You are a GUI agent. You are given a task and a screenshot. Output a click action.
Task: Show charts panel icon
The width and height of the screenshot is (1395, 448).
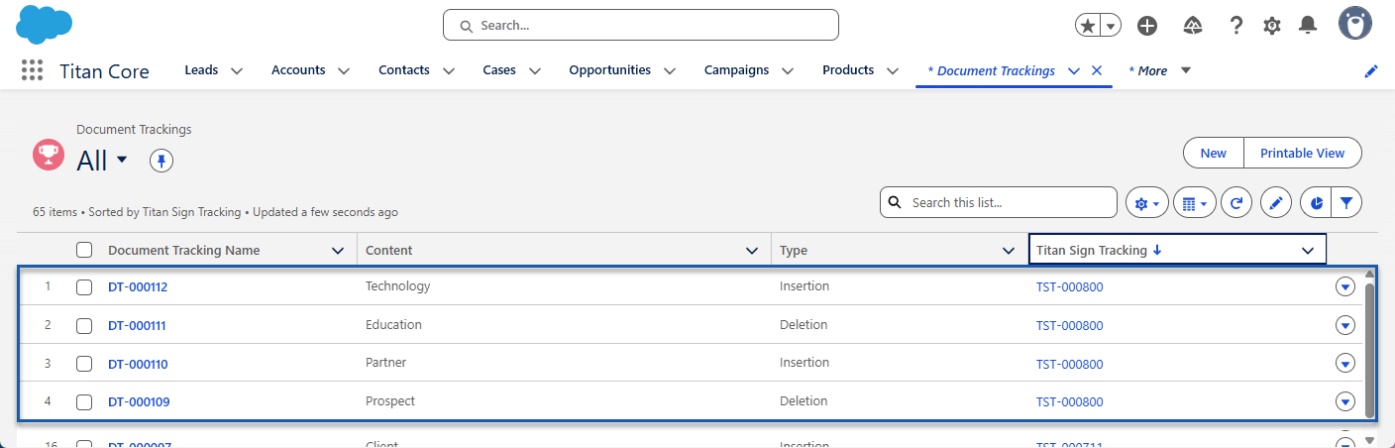[x=1316, y=203]
